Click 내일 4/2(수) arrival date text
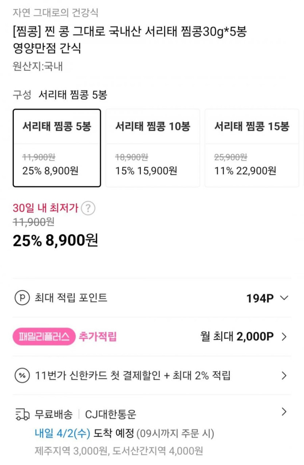Screen dimensions: 304x465 click(62, 434)
